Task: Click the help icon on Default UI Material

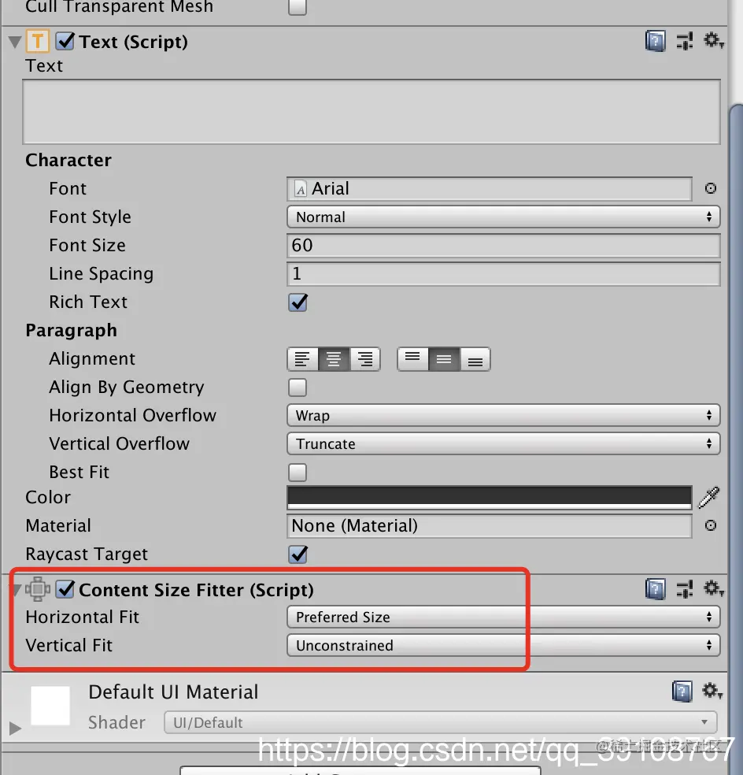Action: 682,691
